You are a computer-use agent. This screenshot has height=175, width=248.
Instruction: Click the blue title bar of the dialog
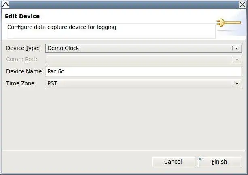click(x=121, y=5)
